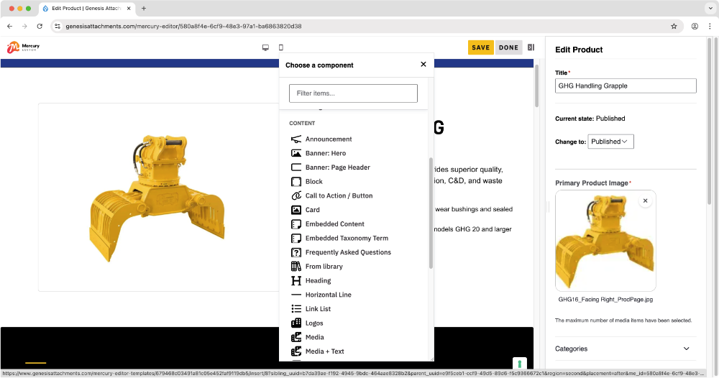Click the Call to Action link icon
This screenshot has width=719, height=378.
296,195
